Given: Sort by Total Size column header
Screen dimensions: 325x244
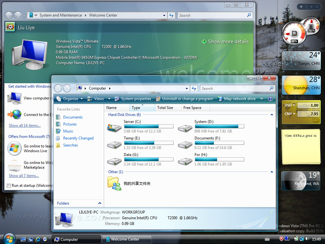Looking at the screenshot, I should [168, 108].
